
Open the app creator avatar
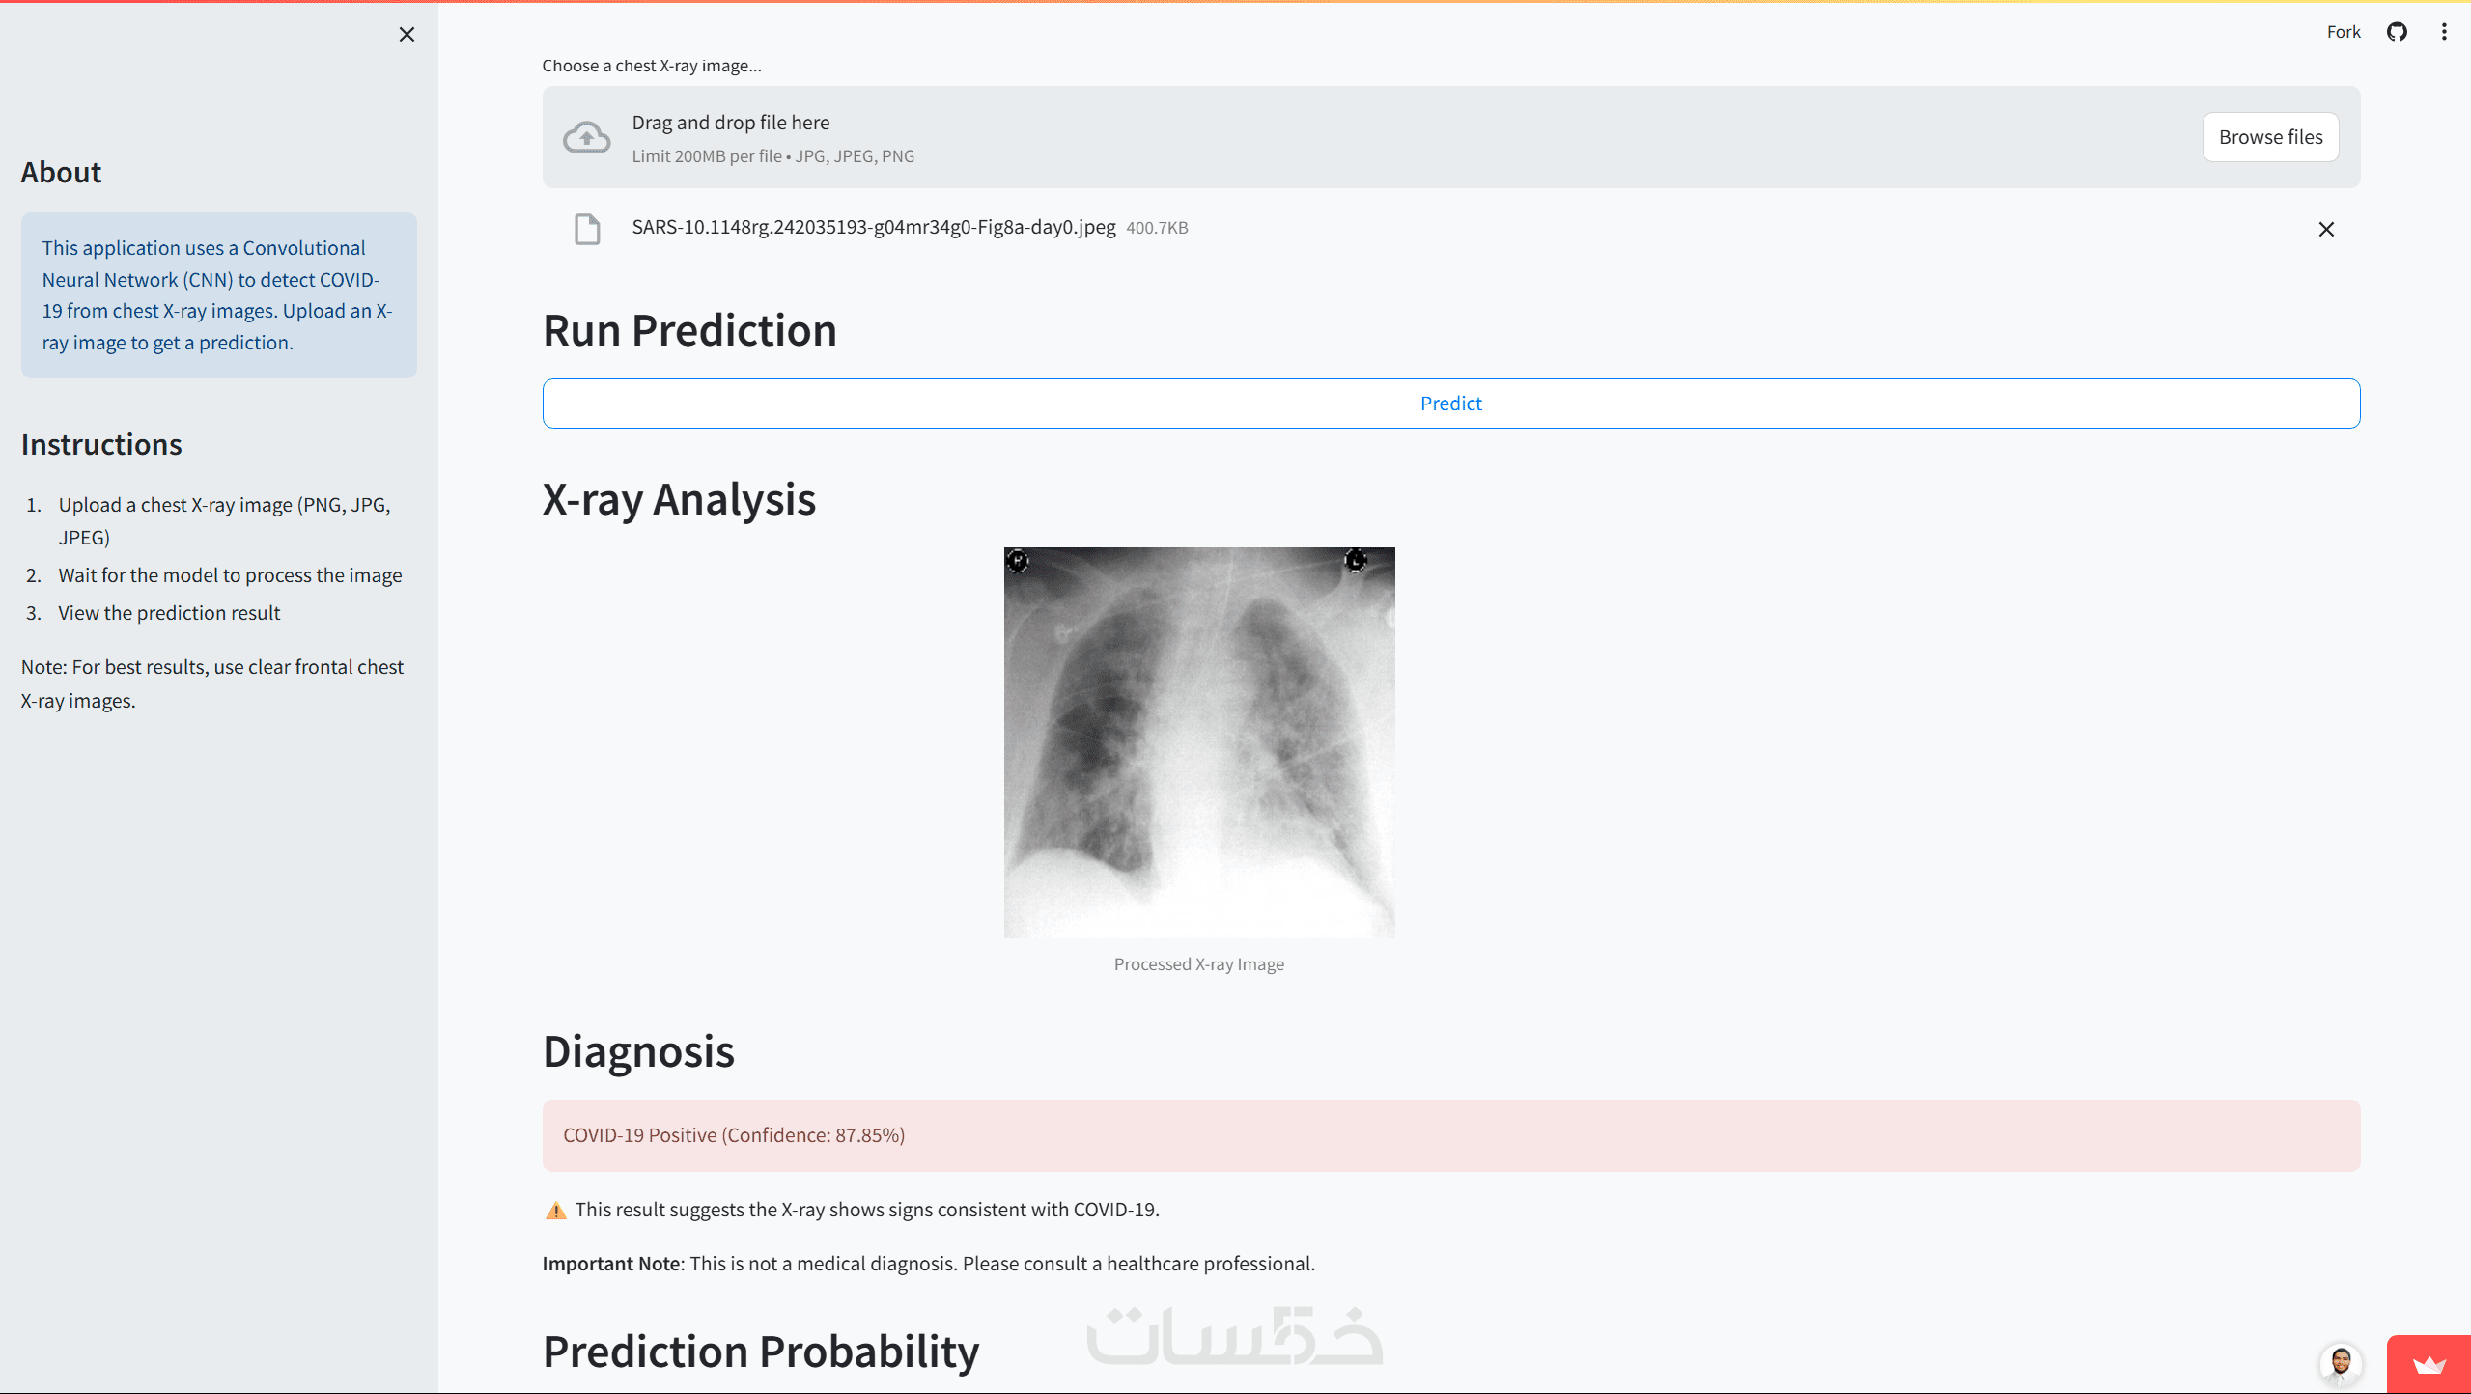click(x=2340, y=1363)
